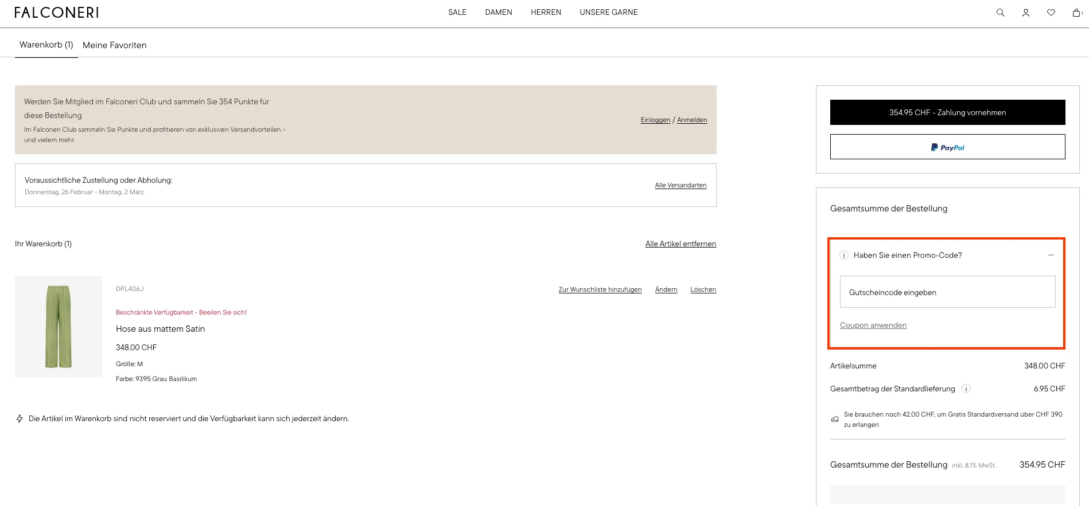Switch to Meine Favoriten tab

click(x=114, y=45)
